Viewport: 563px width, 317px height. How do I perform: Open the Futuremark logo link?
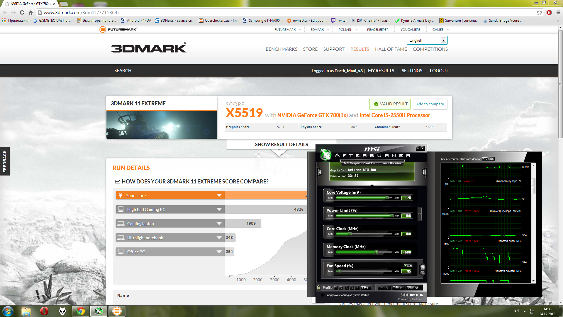(118, 29)
